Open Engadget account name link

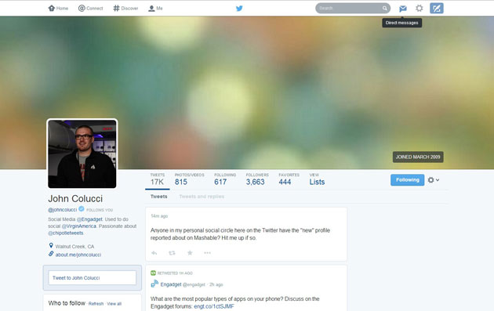pyautogui.click(x=171, y=284)
